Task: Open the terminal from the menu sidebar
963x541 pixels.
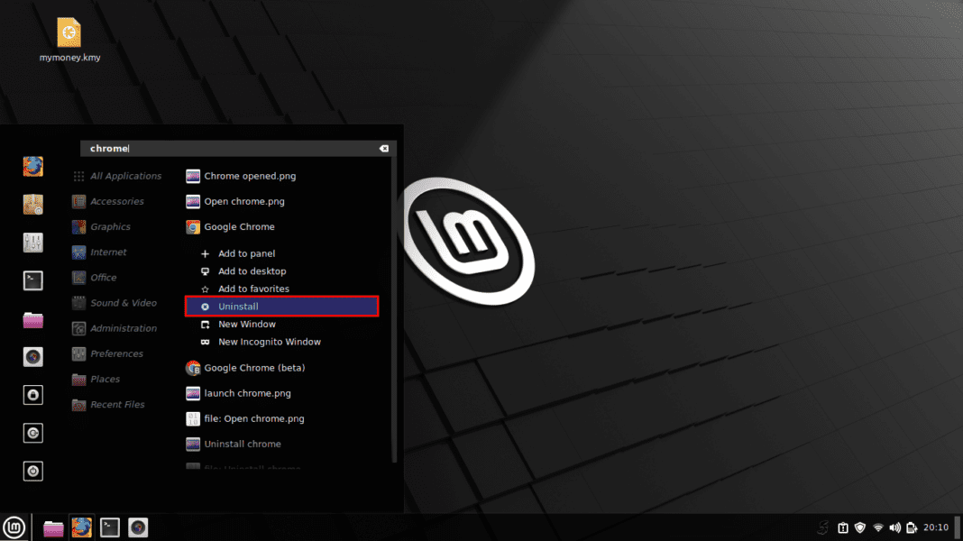Action: 32,280
